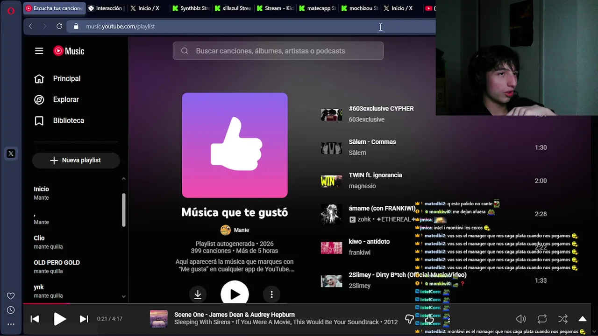Skip to previous track
The height and width of the screenshot is (336, 598).
click(35, 319)
